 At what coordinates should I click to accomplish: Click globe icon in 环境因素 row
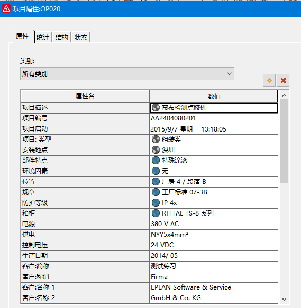pos(156,171)
